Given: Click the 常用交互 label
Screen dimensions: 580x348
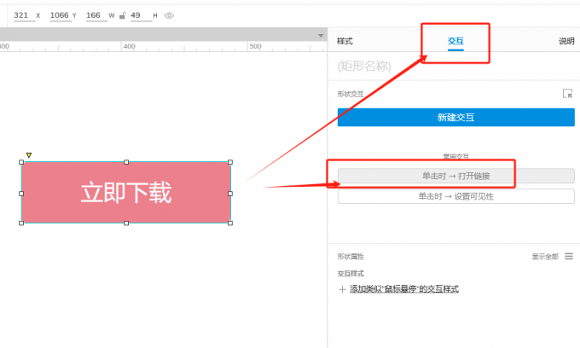Looking at the screenshot, I should coord(456,156).
